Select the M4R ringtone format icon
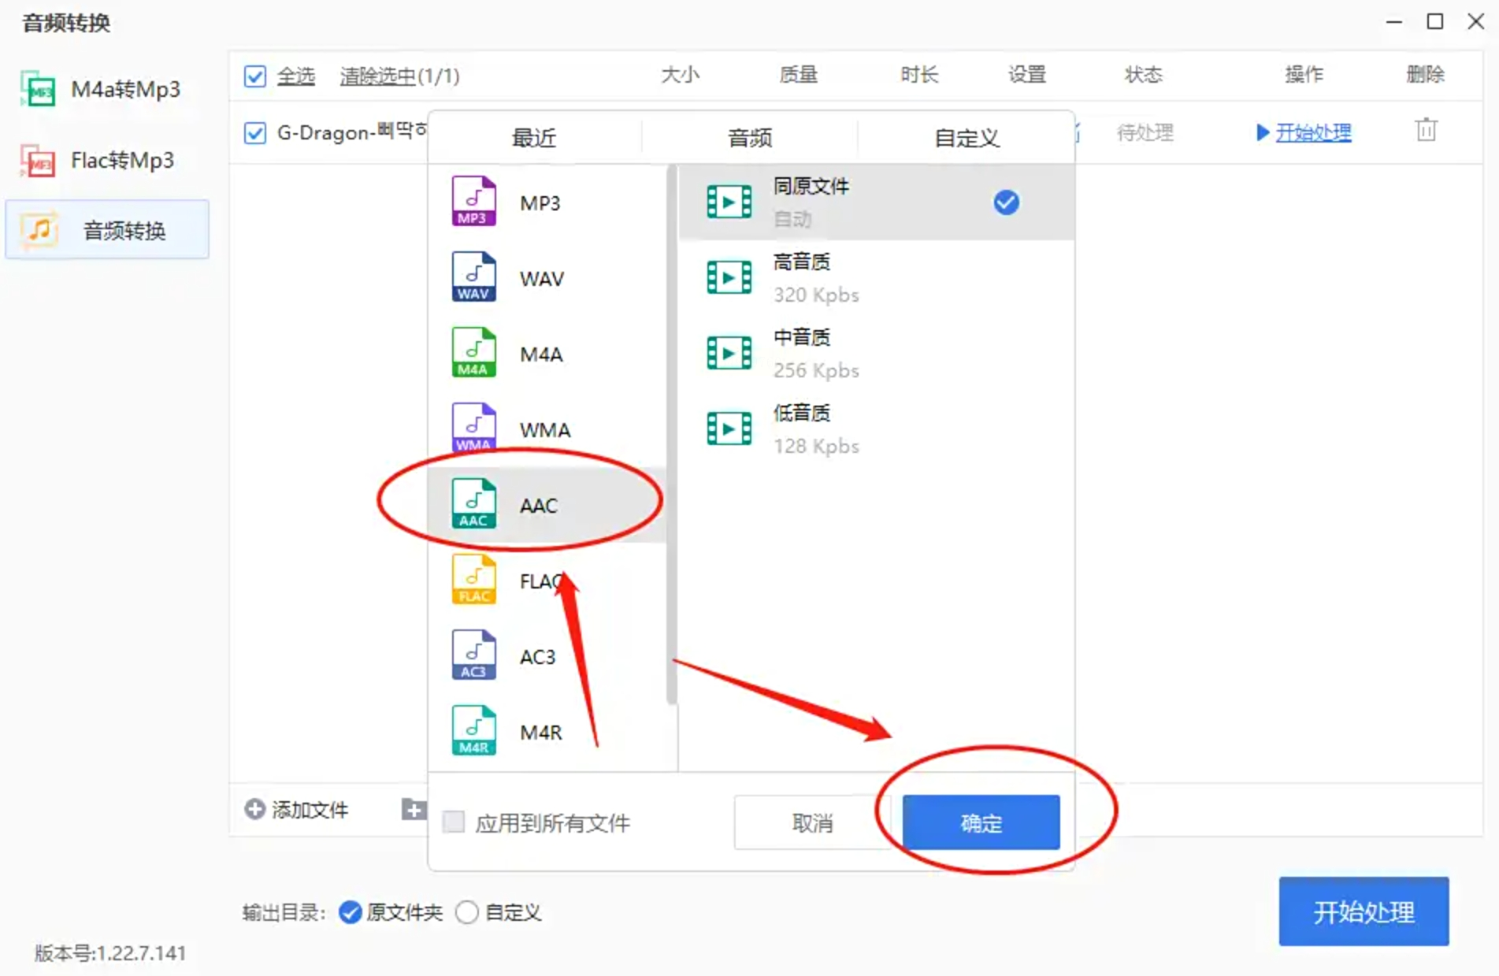Viewport: 1499px width, 976px height. [473, 731]
